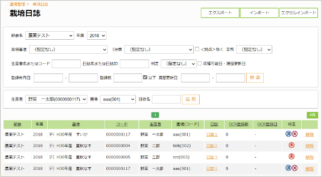Image resolution: width=322 pixels, height=177 pixels.
Task: Click the 追加 add button
Action: [x=191, y=99]
